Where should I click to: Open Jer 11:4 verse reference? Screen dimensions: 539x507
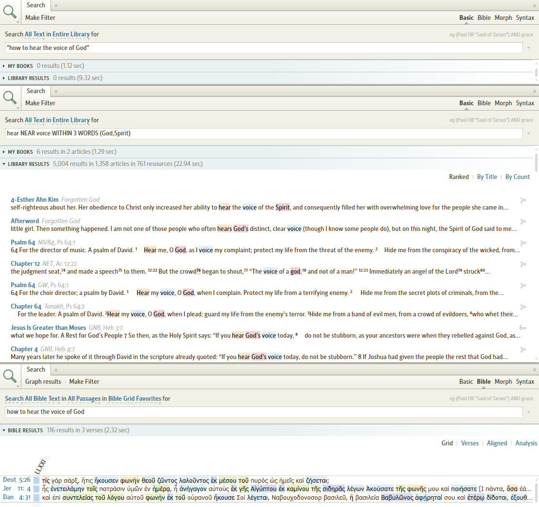tap(16, 489)
